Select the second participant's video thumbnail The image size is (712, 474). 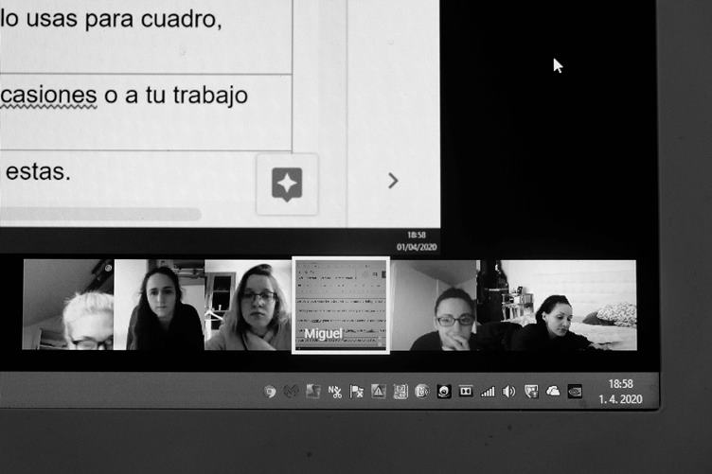159,305
